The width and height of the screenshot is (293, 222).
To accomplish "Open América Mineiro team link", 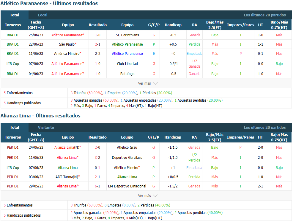I will (68, 54).
